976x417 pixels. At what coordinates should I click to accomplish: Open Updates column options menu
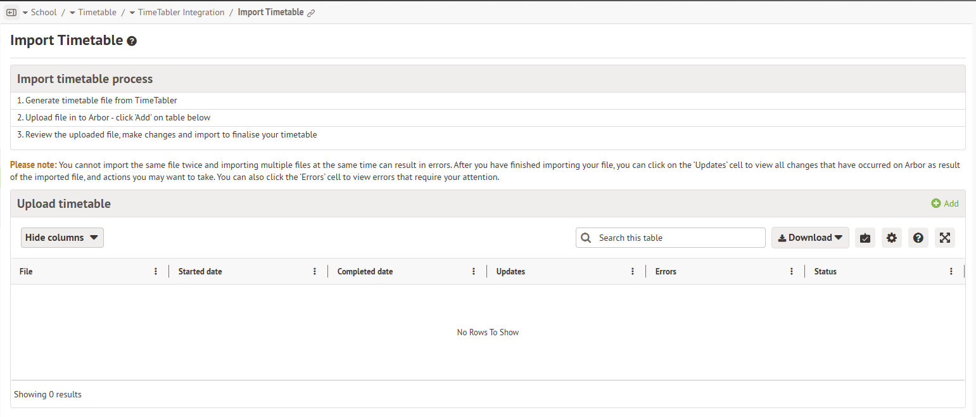coord(633,271)
